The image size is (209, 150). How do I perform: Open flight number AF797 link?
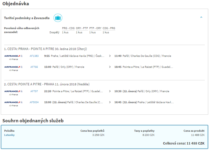click(34, 91)
